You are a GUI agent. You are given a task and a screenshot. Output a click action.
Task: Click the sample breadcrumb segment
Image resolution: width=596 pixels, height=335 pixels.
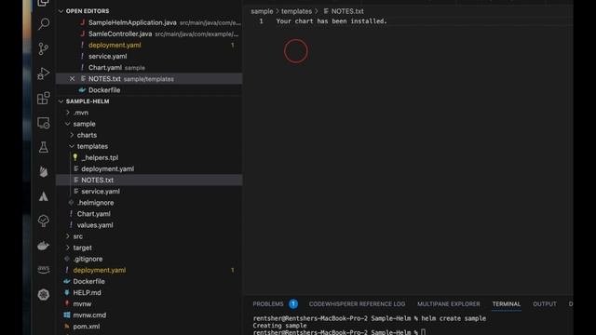262,11
